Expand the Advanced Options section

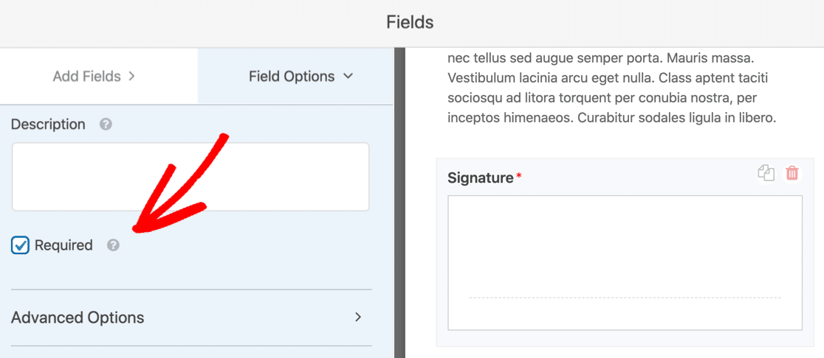click(191, 317)
